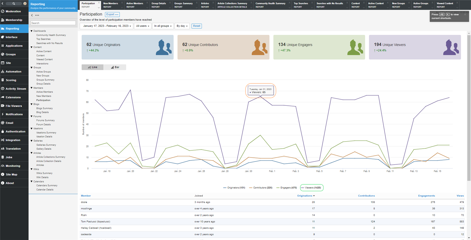Switch chart to Line view
The image size is (471, 240).
pos(92,67)
